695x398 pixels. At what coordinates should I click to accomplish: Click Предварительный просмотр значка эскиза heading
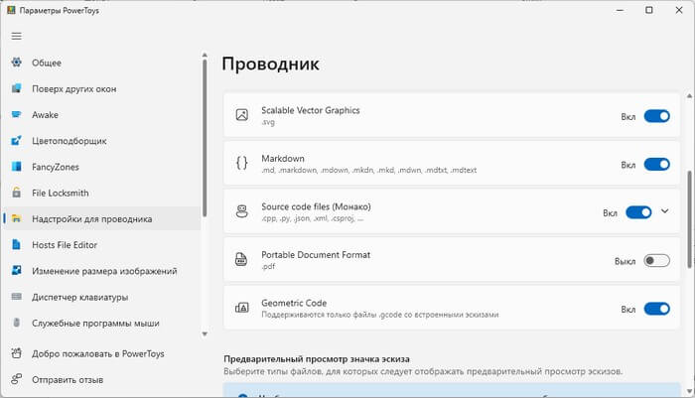(317, 358)
